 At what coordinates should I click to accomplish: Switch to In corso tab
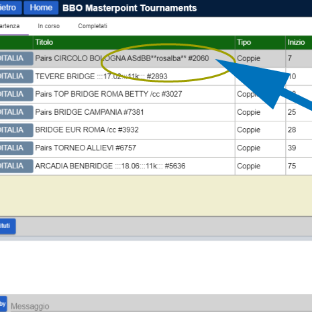tap(49, 26)
